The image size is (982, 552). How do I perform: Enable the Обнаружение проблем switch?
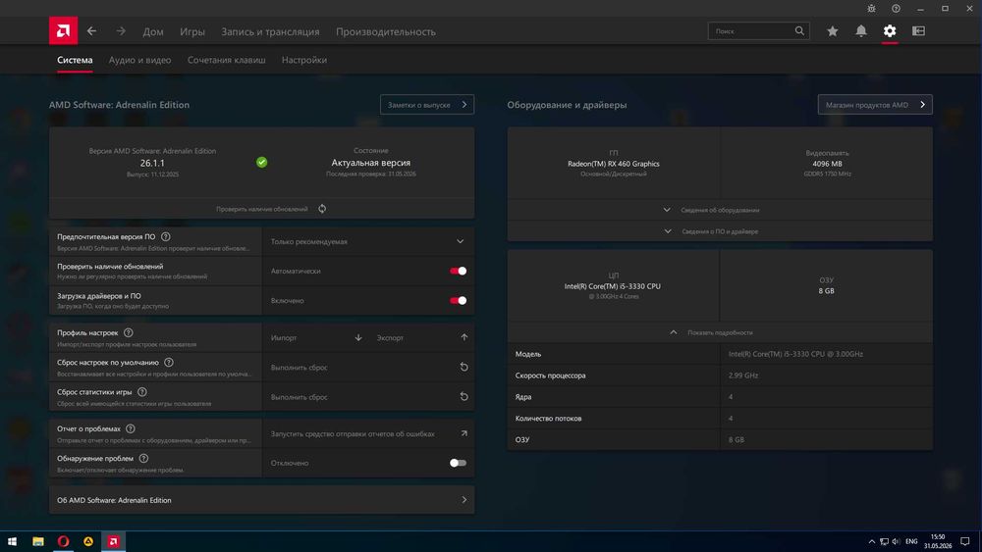[458, 463]
